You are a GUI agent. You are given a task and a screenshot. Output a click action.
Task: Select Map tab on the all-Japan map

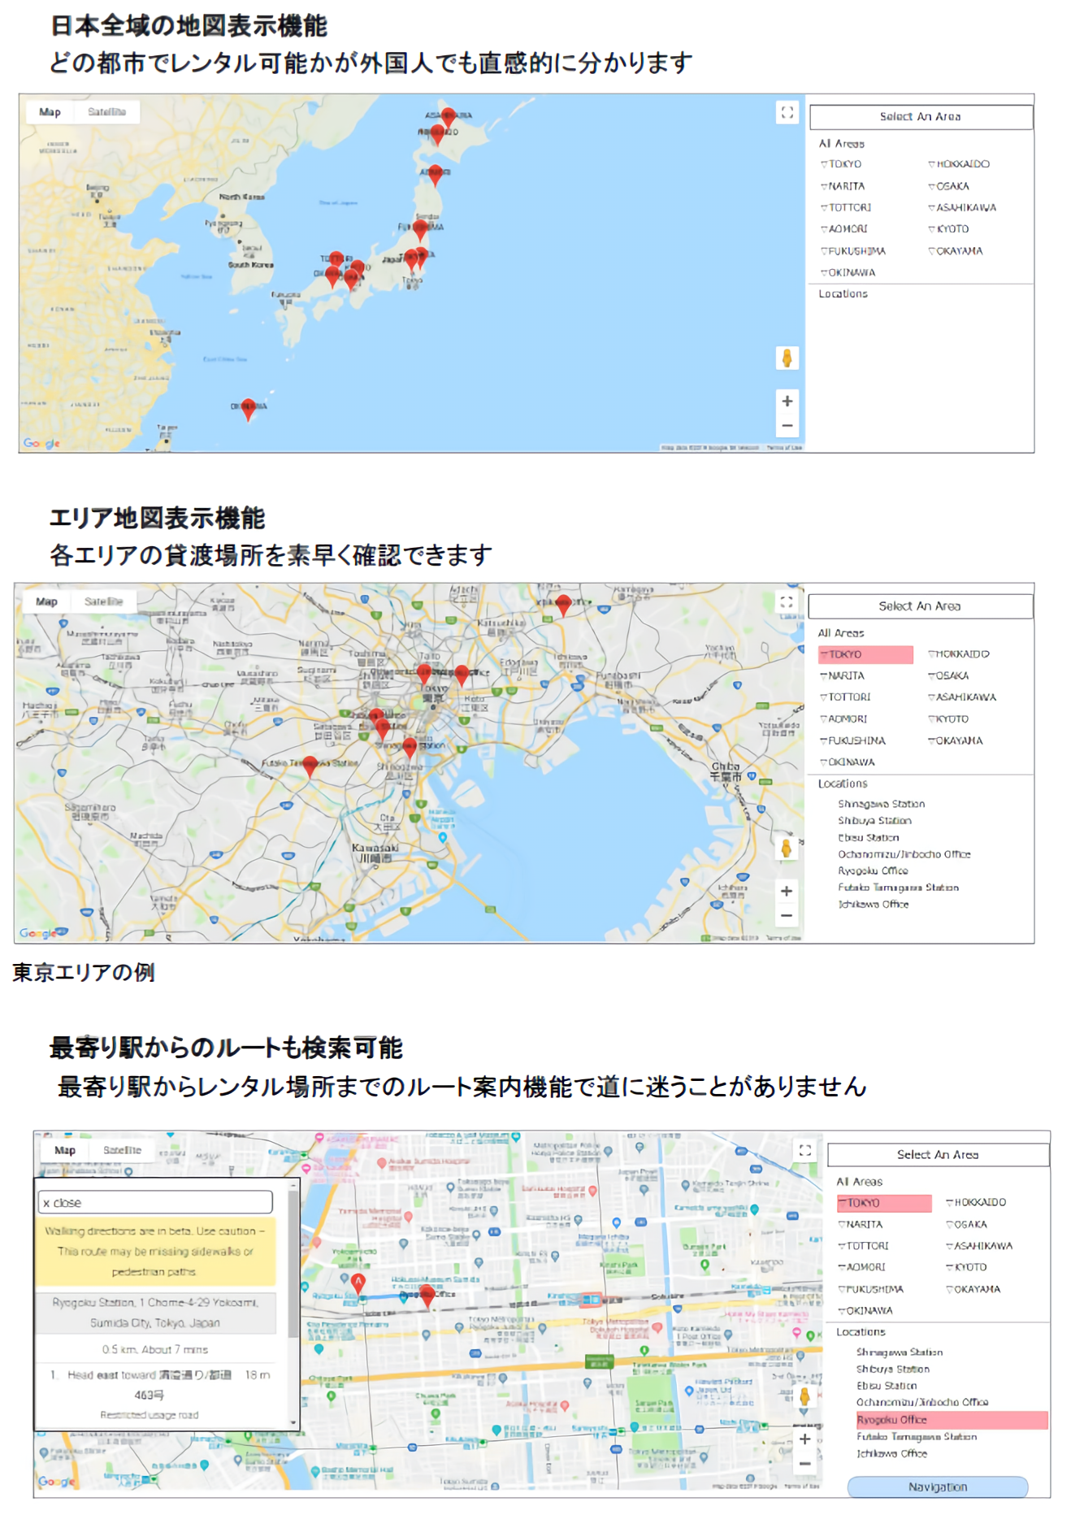pos(50,112)
